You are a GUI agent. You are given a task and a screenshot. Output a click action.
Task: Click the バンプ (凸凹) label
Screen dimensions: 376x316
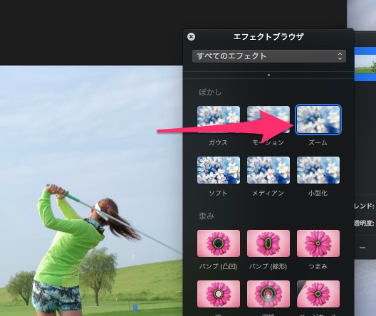[218, 266]
